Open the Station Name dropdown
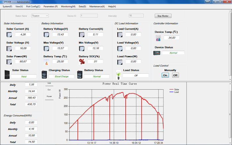Viewport: 232px width, 145px height. (40, 15)
